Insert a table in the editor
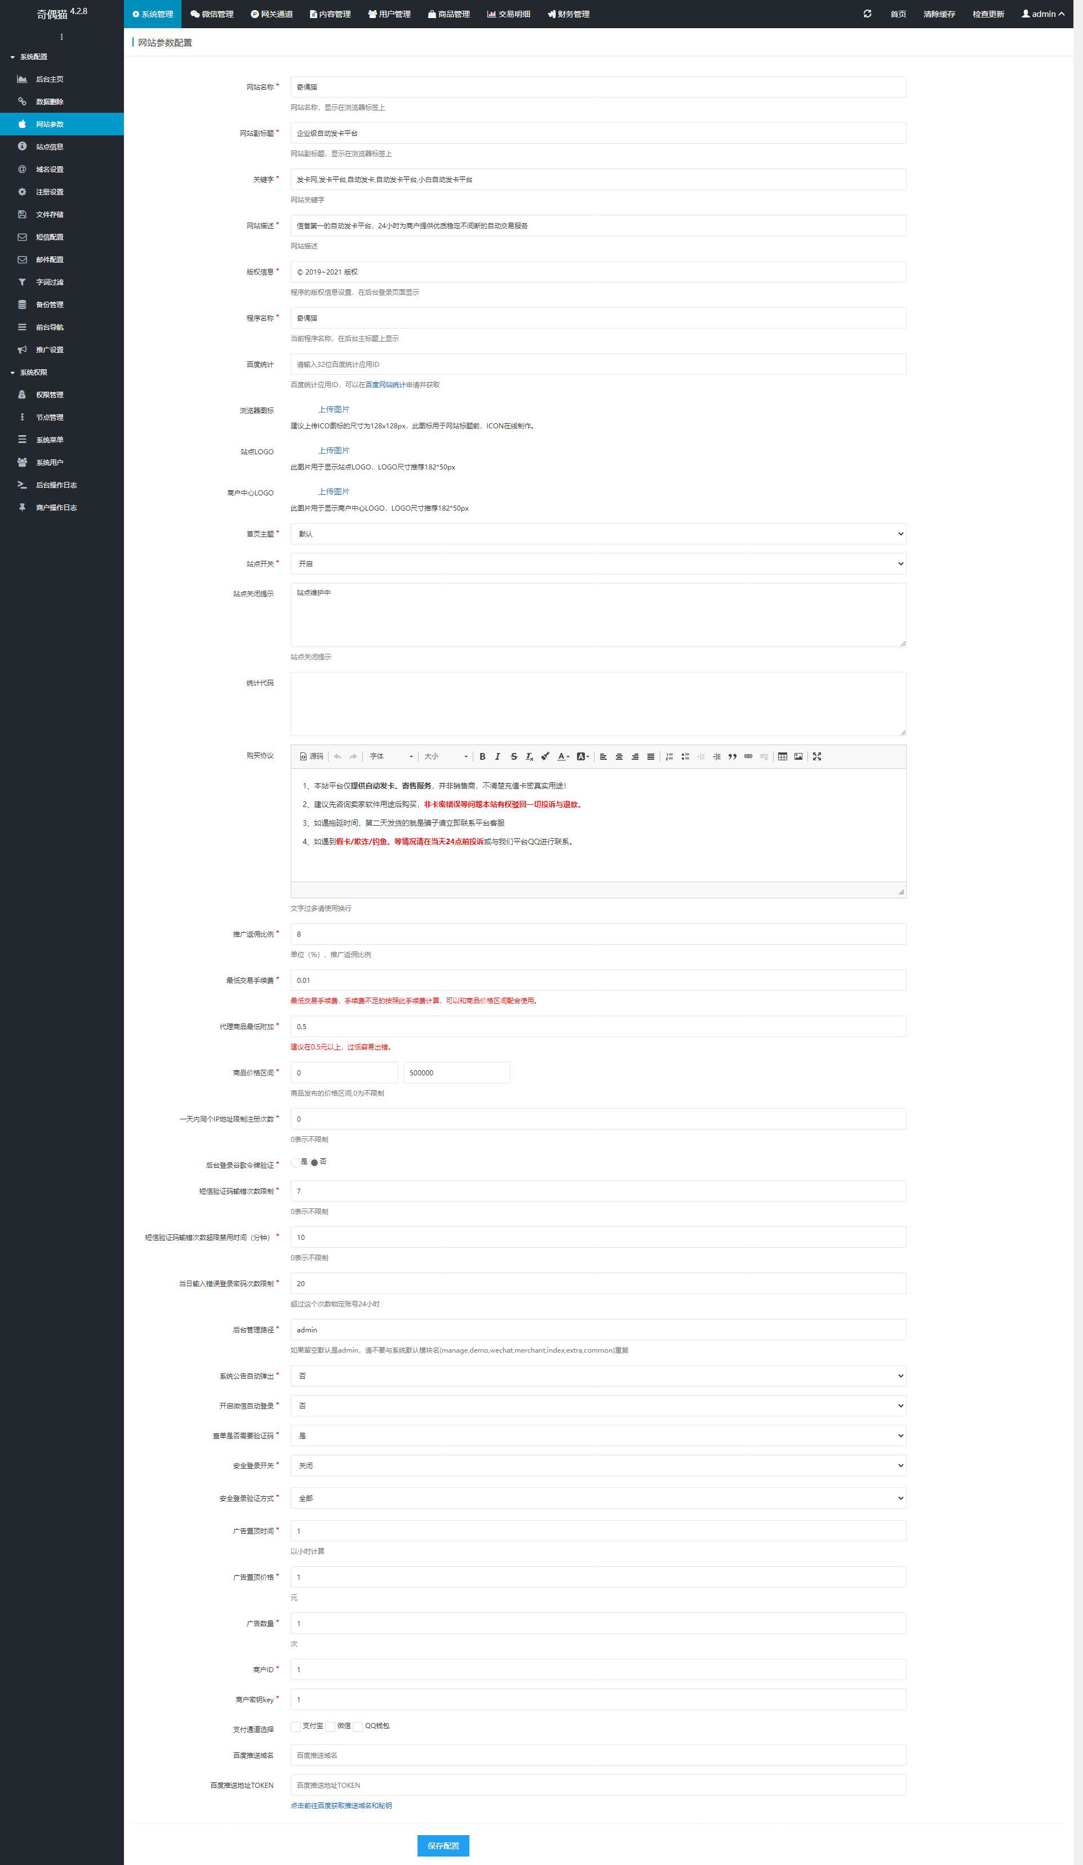Screen dimensions: 1083x1865 783,756
